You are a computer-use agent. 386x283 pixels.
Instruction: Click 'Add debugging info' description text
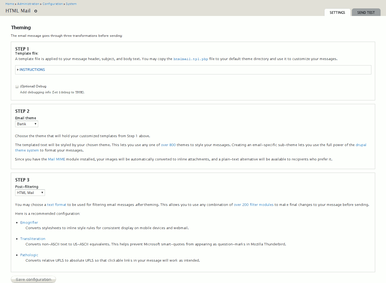[x=52, y=92]
